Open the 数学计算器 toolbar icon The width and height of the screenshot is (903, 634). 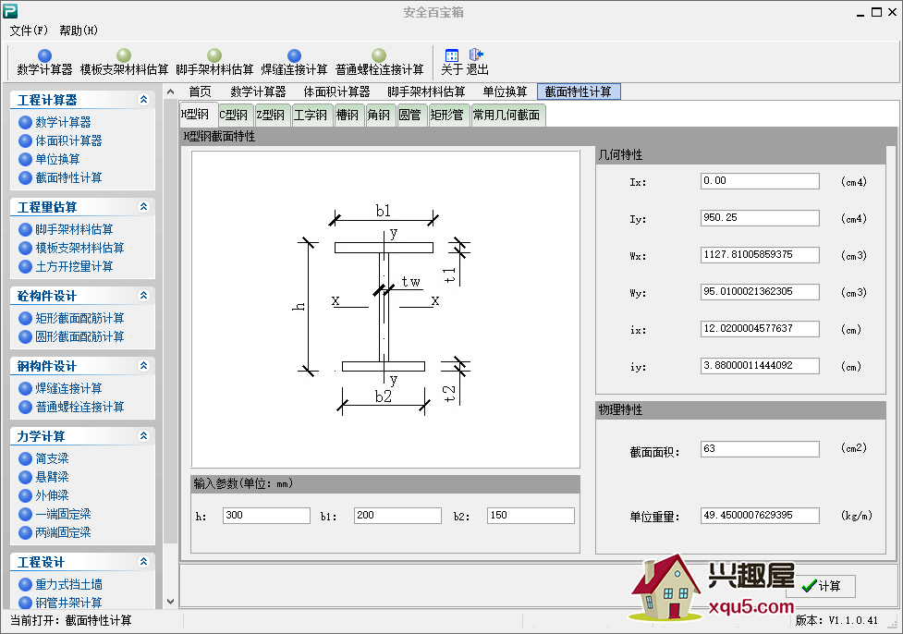point(44,63)
